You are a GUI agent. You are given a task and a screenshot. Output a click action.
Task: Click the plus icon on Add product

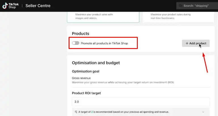click(x=187, y=43)
